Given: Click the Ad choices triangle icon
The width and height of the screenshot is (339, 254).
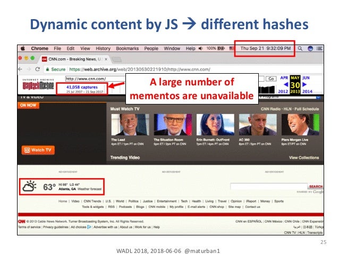Looking at the screenshot, I should pos(89,227).
